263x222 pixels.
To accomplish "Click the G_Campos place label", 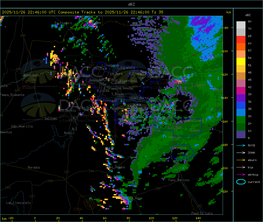I will click(198, 85).
